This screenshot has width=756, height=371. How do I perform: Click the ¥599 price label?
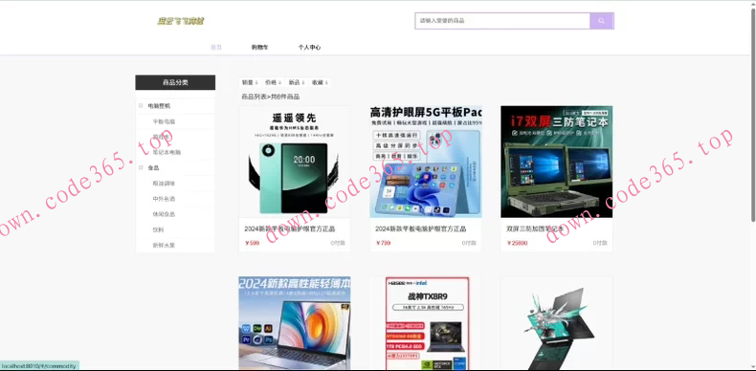(x=253, y=243)
